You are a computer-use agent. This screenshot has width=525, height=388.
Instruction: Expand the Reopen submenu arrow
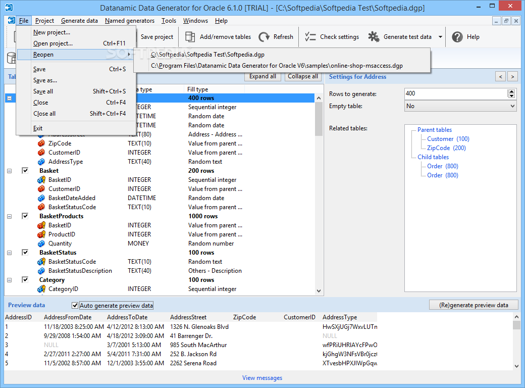coord(129,54)
